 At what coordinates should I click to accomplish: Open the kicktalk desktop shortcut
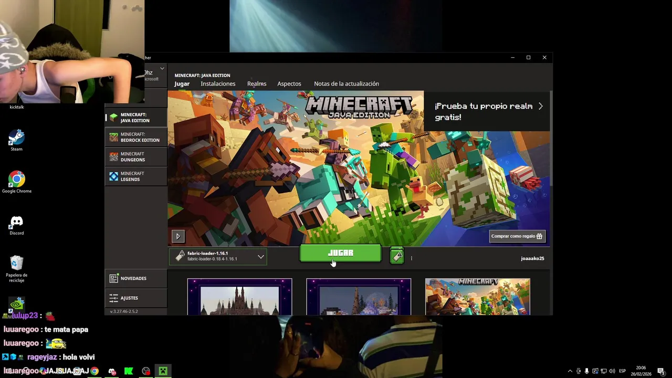point(16,107)
